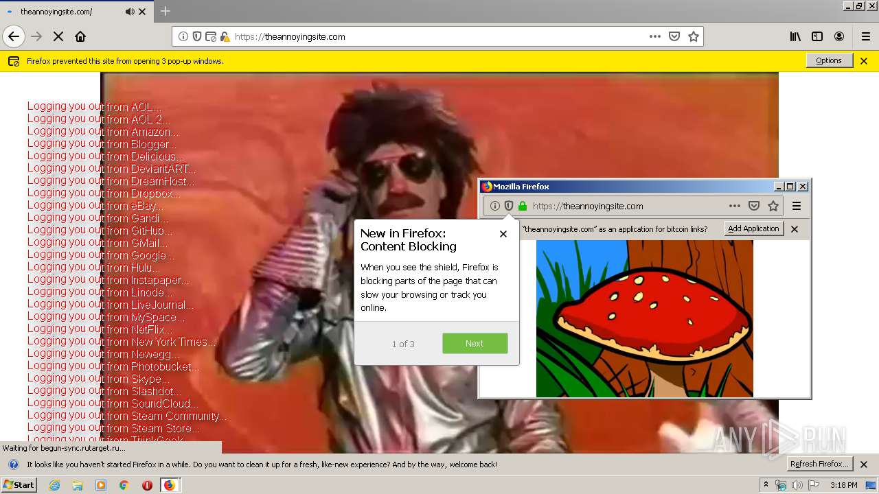Click 'Logging you out from GitHub...' text
The height and width of the screenshot is (494, 879).
100,231
